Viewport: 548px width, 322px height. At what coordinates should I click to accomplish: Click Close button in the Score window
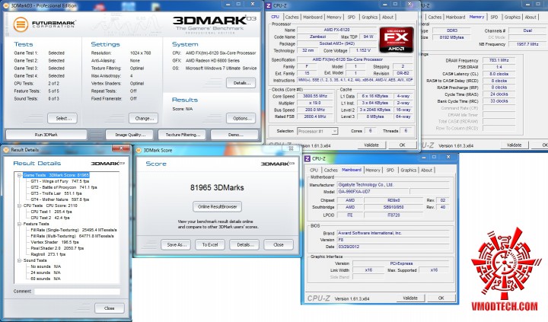(x=279, y=244)
